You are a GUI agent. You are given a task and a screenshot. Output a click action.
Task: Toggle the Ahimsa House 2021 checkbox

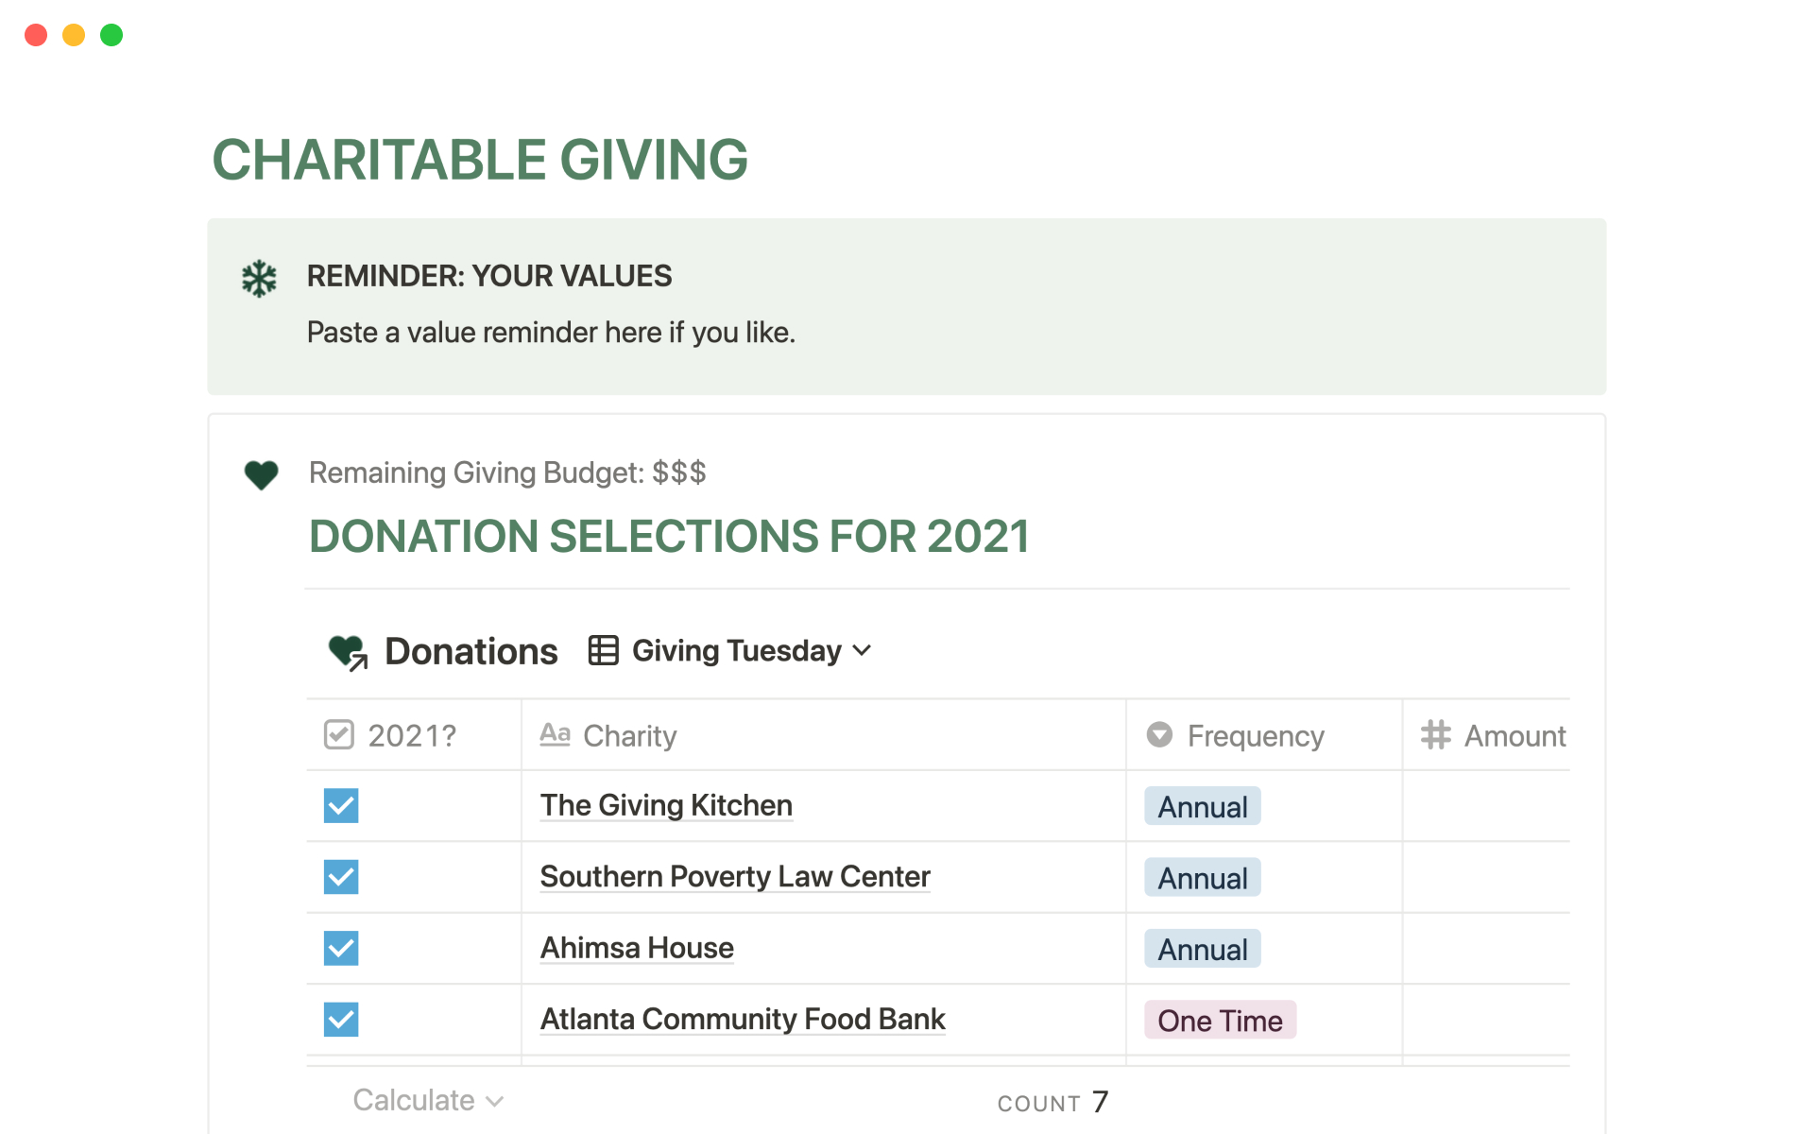coord(341,948)
